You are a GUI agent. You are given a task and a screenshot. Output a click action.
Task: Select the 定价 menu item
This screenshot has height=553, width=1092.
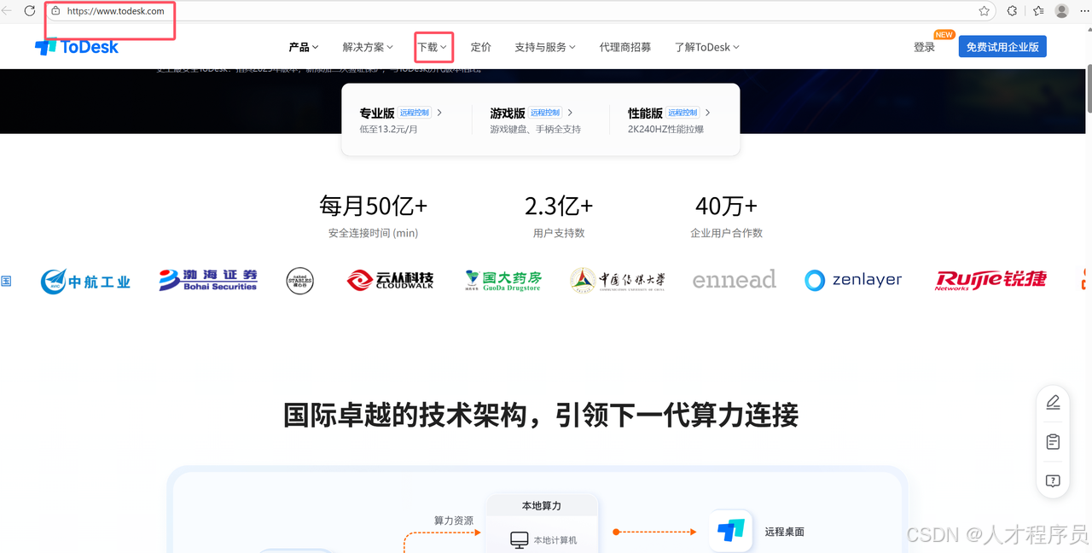(480, 47)
